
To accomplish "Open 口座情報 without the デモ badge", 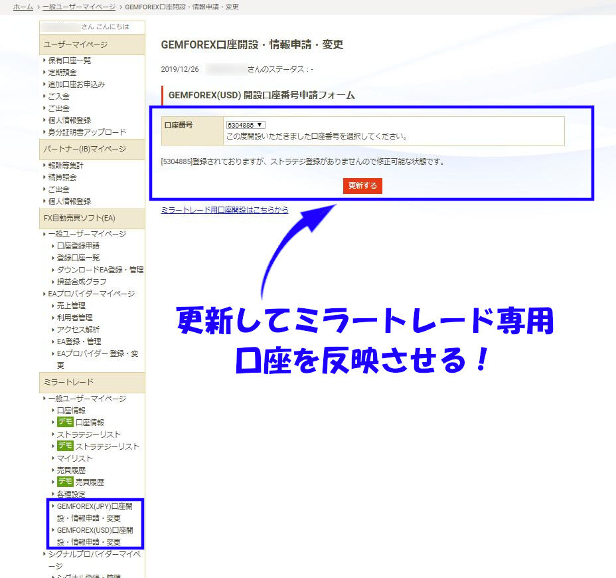I will coord(71,411).
